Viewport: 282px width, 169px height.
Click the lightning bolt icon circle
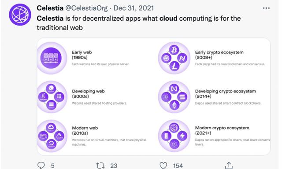tap(182, 135)
